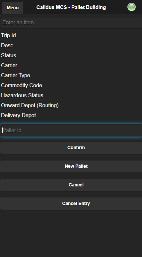142x257 pixels.
Task: Click the Carrier Type label
Action: pos(16,75)
